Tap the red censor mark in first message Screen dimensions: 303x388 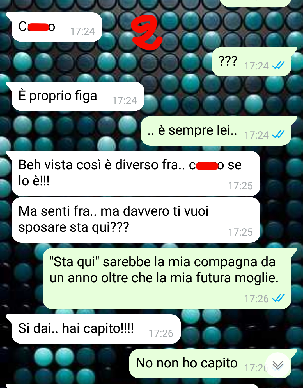(x=38, y=27)
